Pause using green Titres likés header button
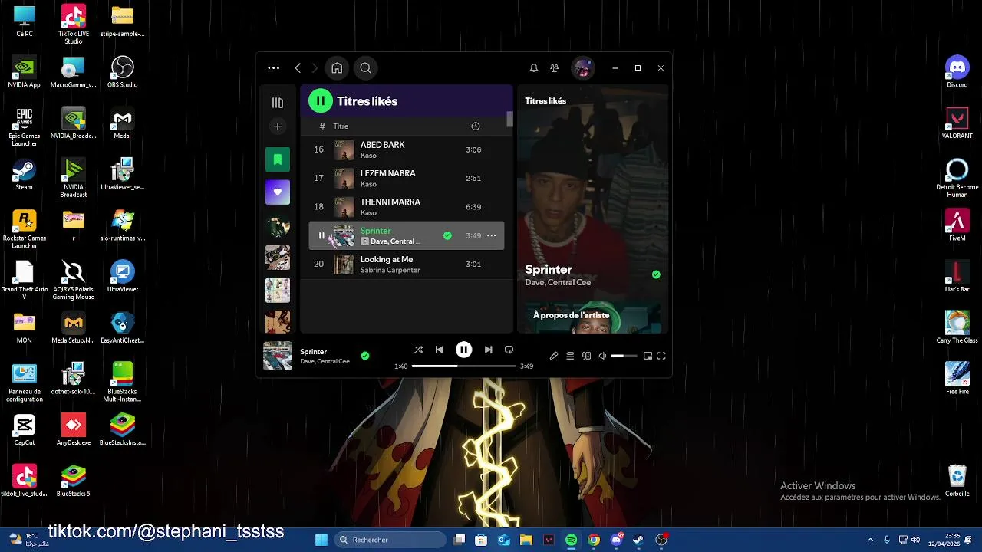 [321, 100]
